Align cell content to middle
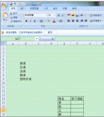104x117 pixels. [x=73, y=15]
